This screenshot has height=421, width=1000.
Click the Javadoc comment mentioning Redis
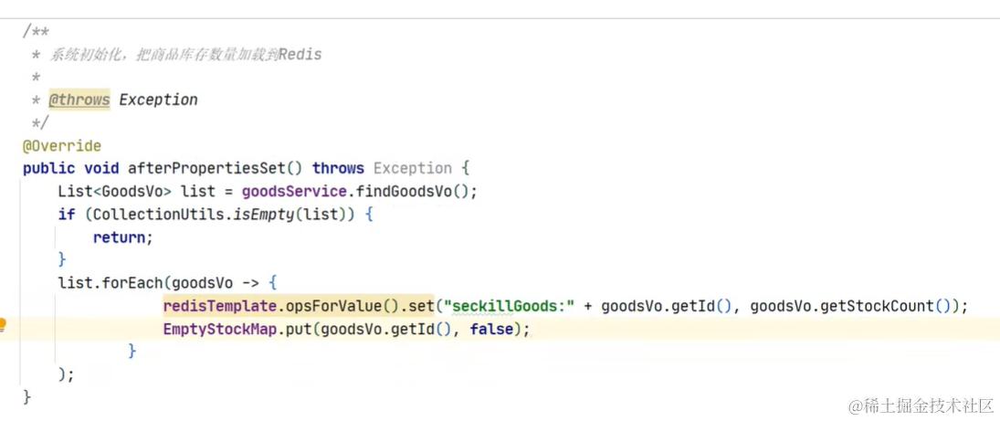pyautogui.click(x=185, y=55)
